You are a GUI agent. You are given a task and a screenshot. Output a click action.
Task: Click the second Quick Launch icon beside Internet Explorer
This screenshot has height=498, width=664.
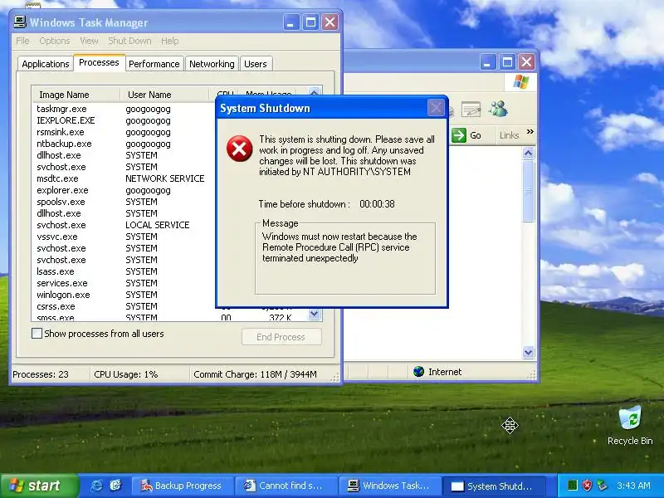pos(115,486)
